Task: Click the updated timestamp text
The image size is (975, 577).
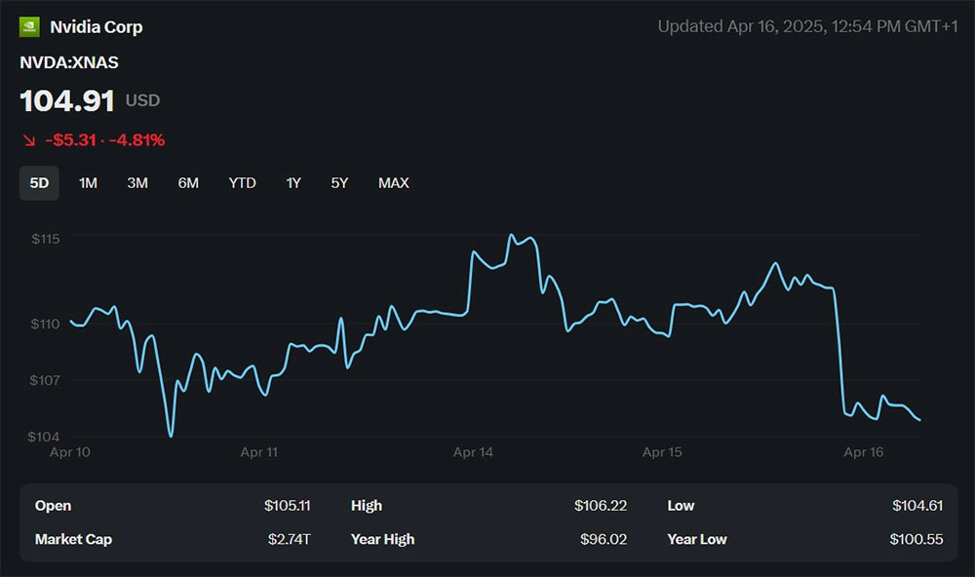Action: (807, 26)
